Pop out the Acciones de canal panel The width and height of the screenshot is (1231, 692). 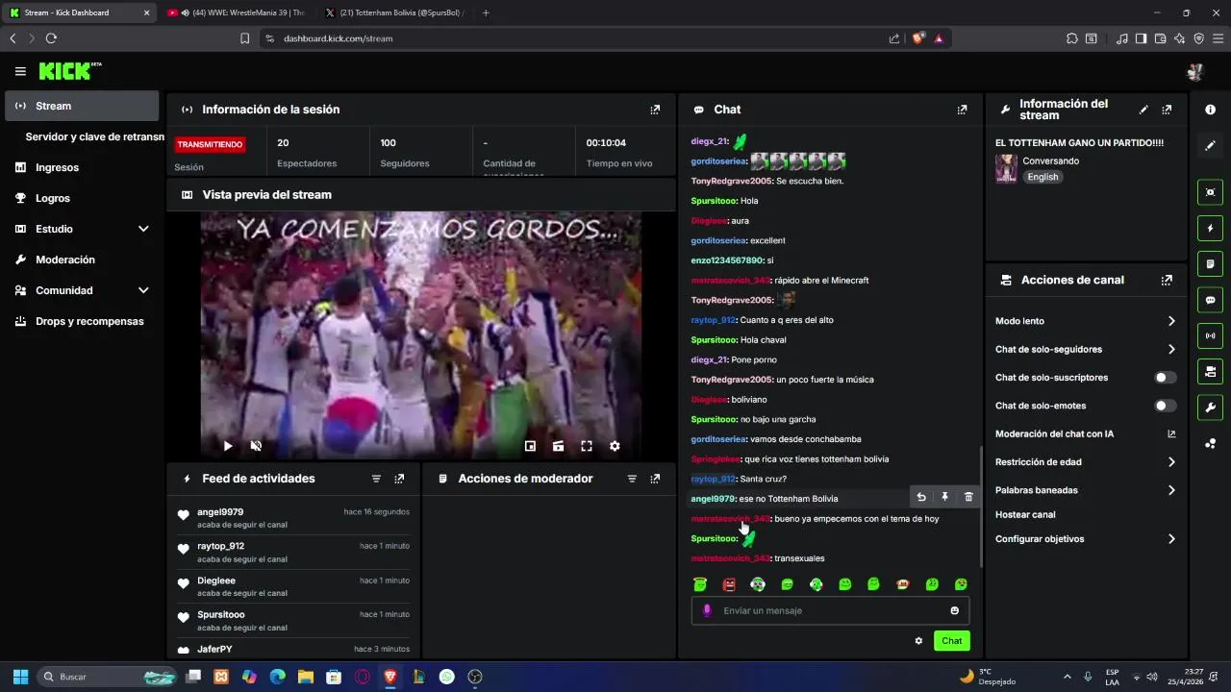tap(1167, 281)
